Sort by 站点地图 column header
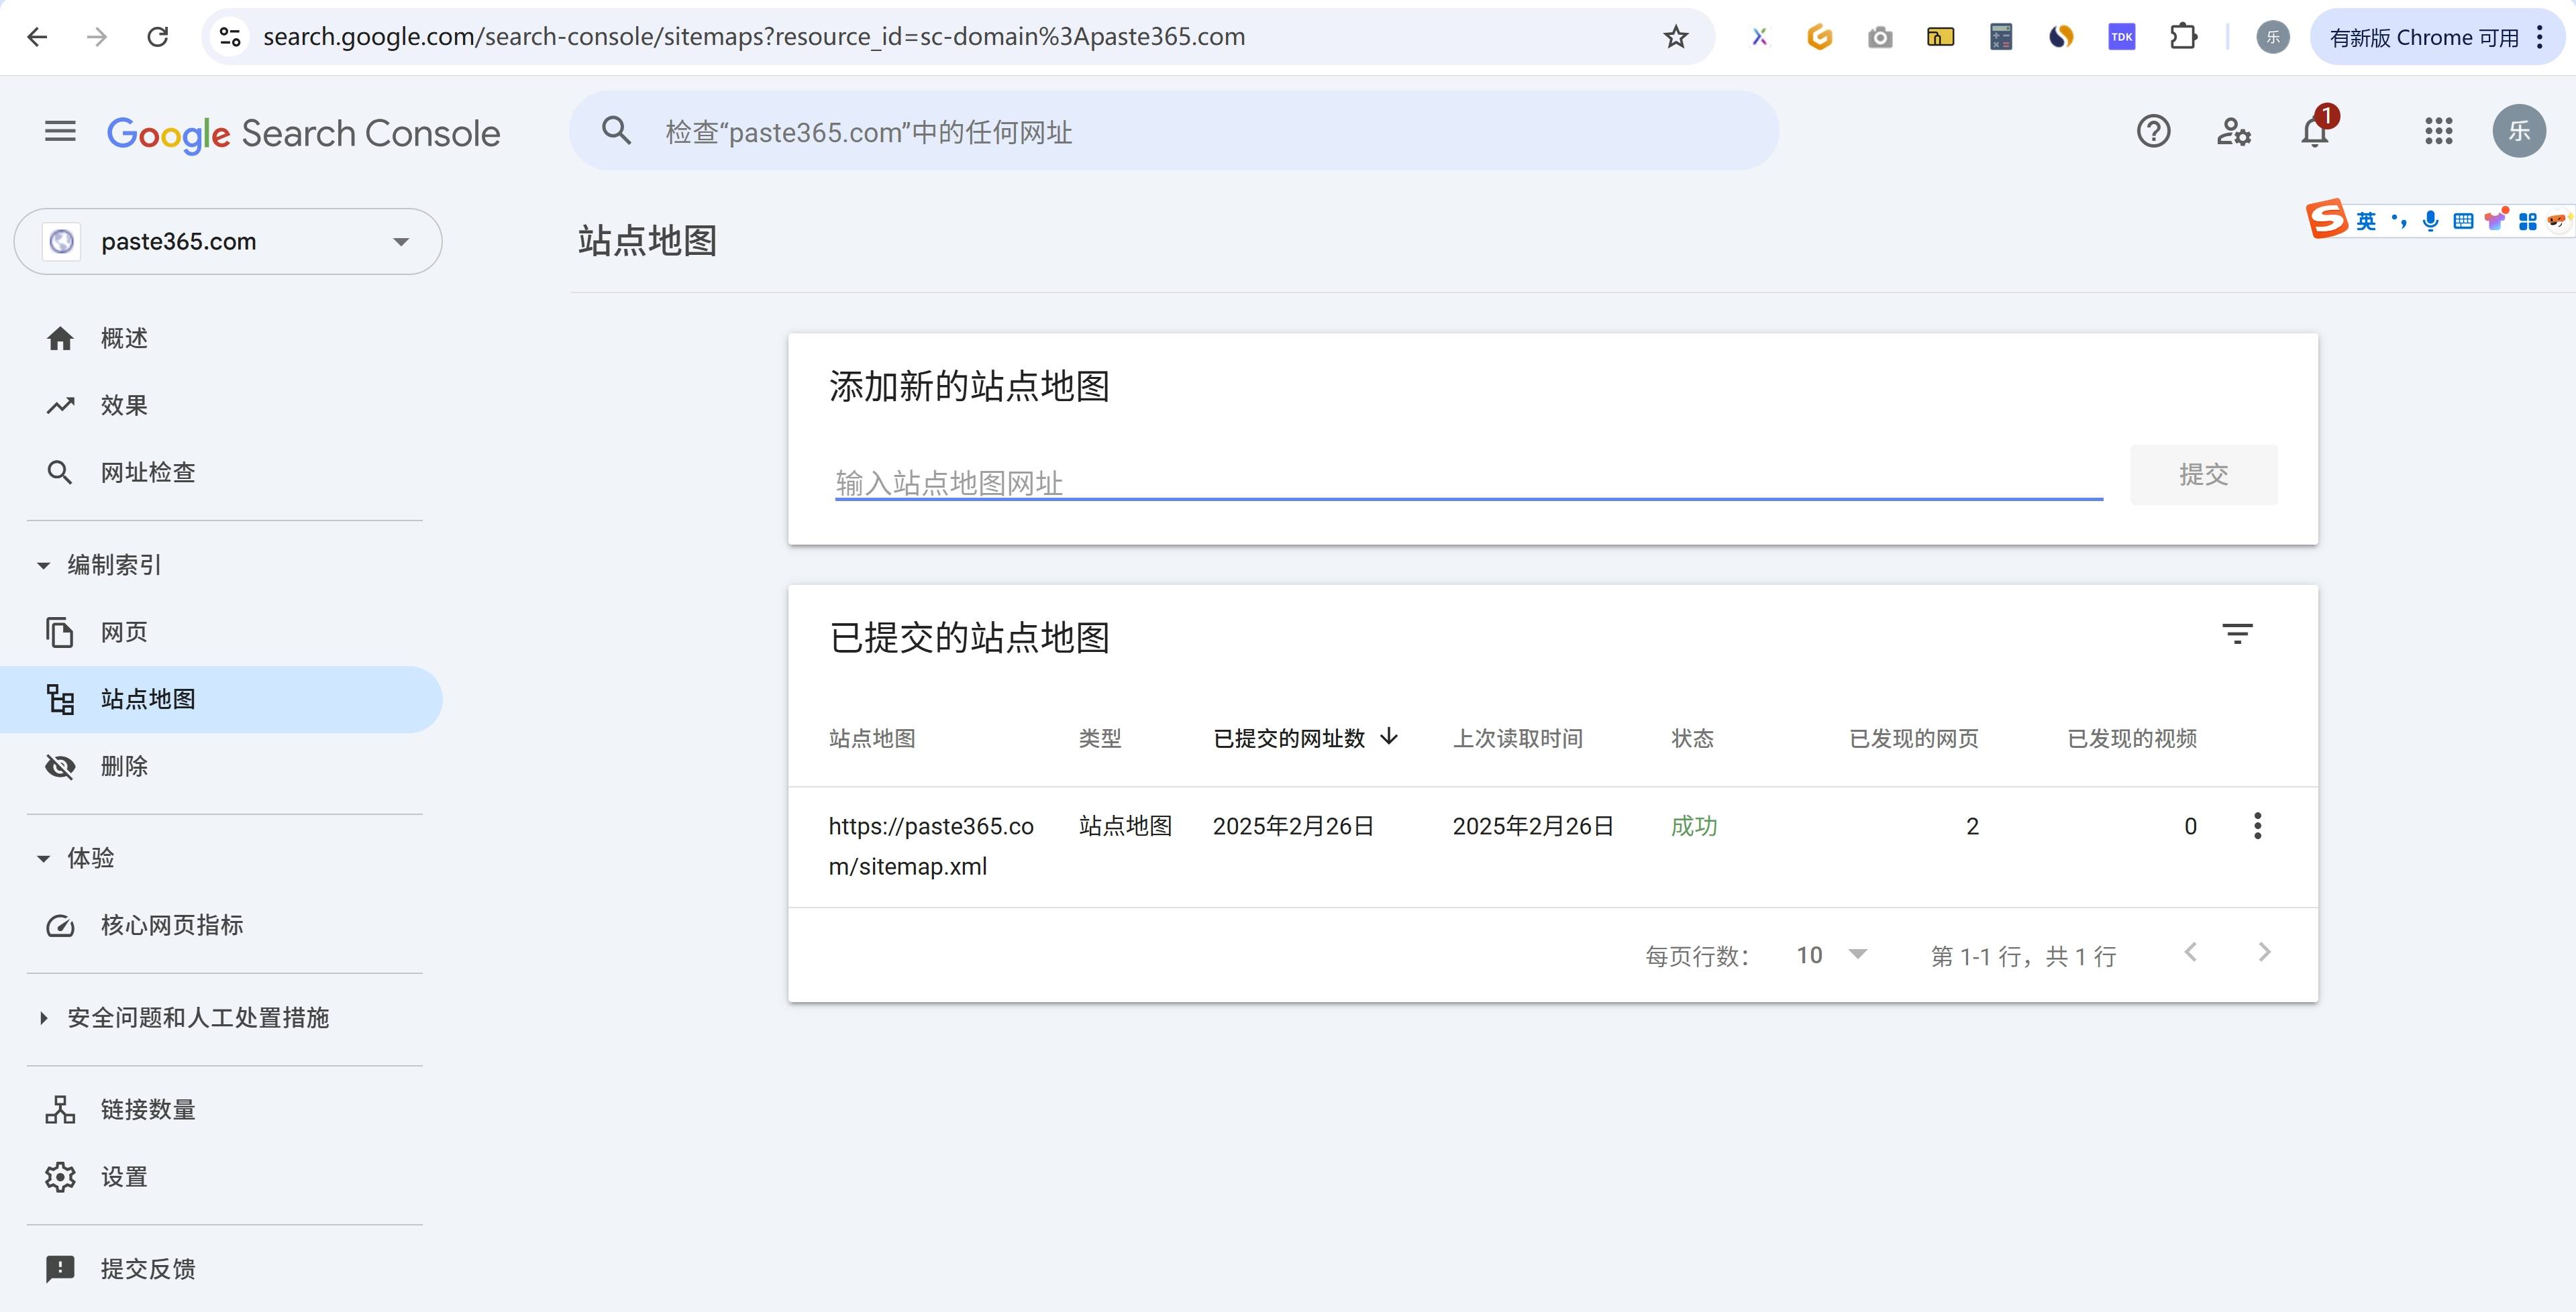The height and width of the screenshot is (1312, 2576). tap(872, 738)
